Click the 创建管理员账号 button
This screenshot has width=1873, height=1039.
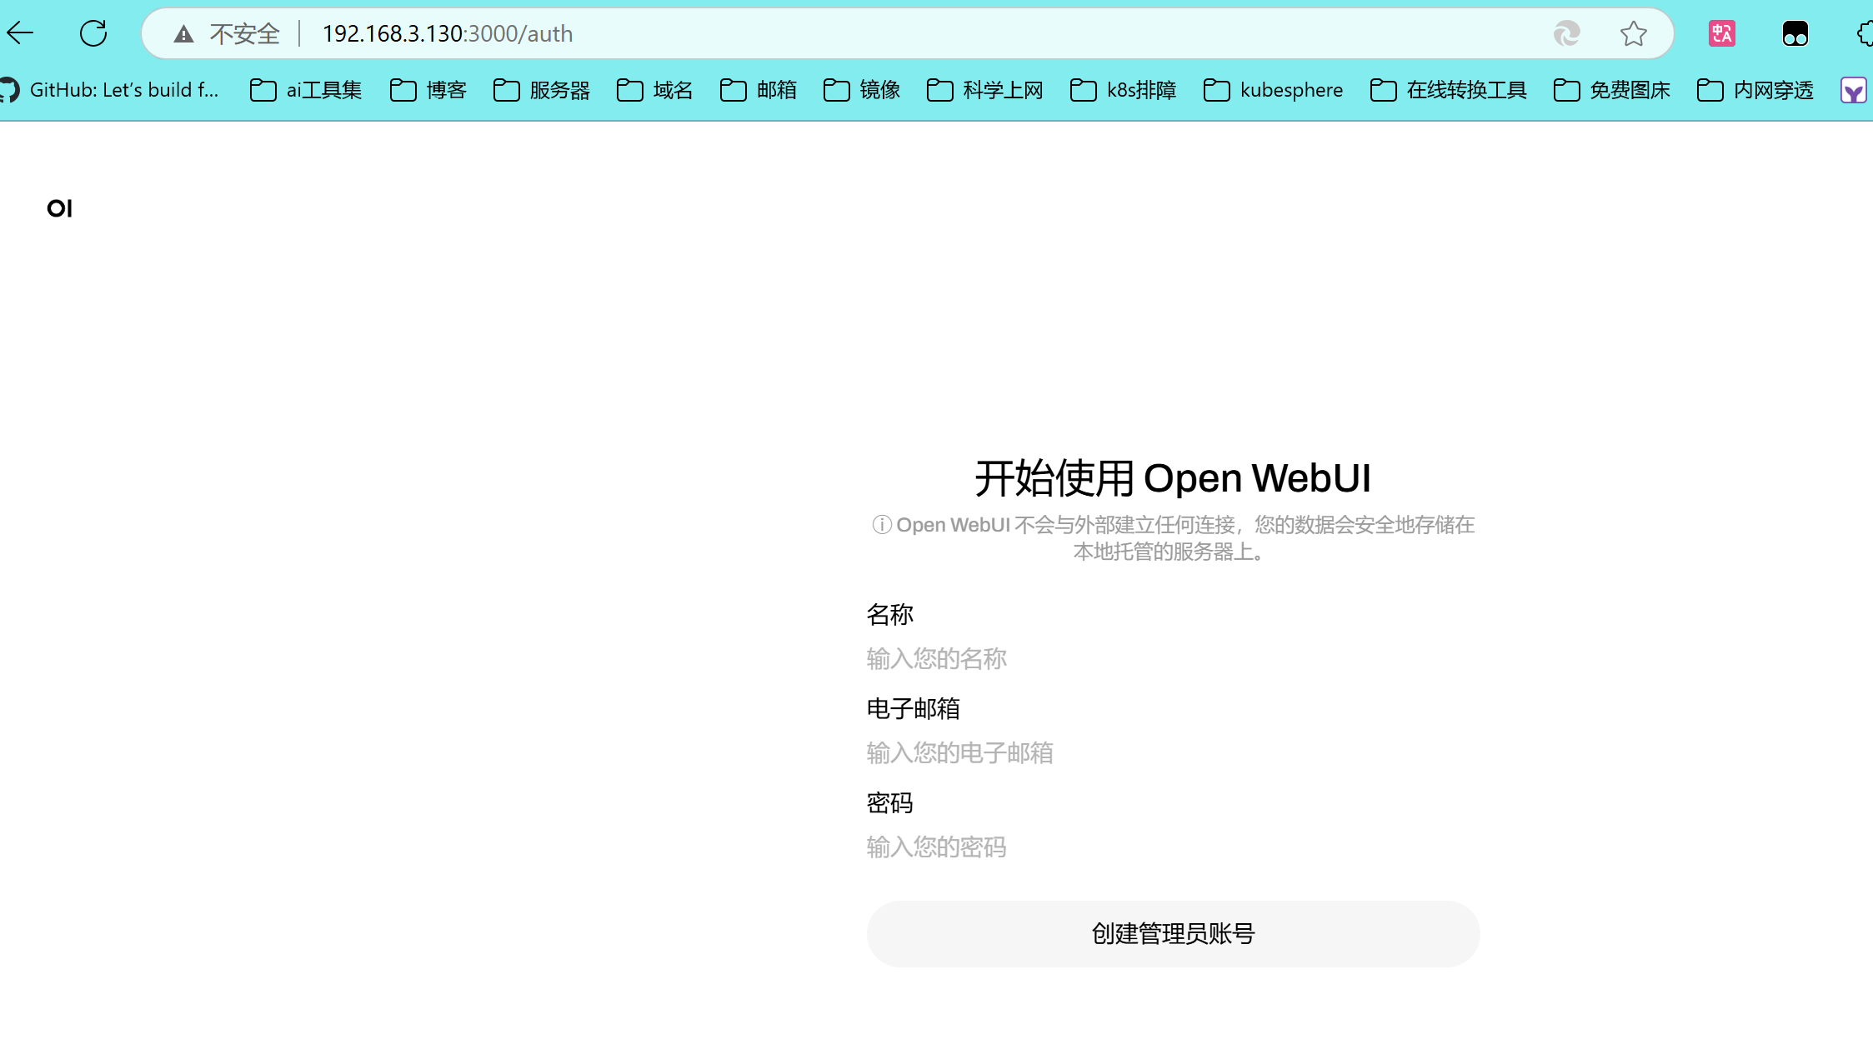(x=1173, y=933)
